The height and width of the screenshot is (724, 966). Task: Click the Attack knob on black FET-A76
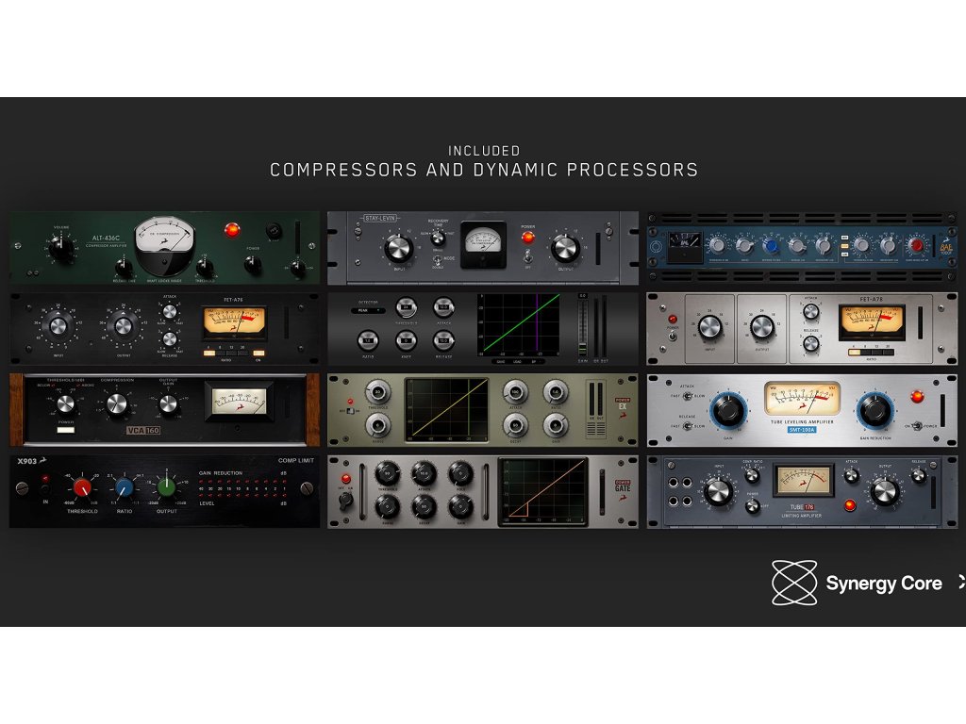click(170, 311)
